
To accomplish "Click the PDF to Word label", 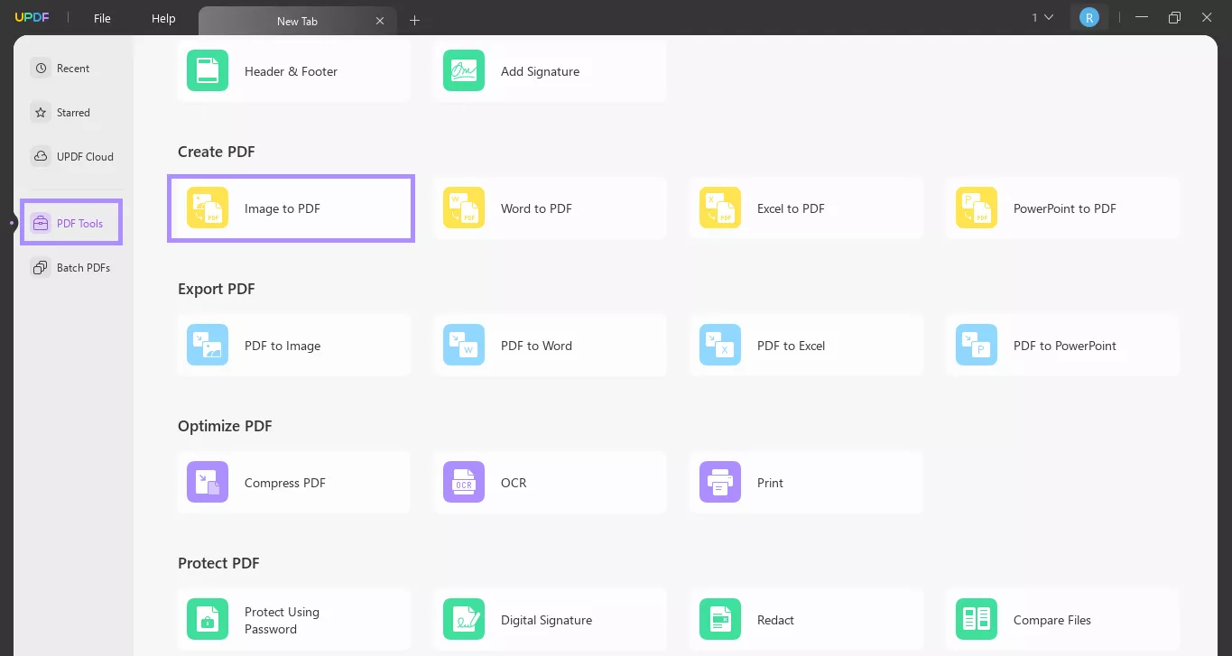I will click(x=536, y=346).
